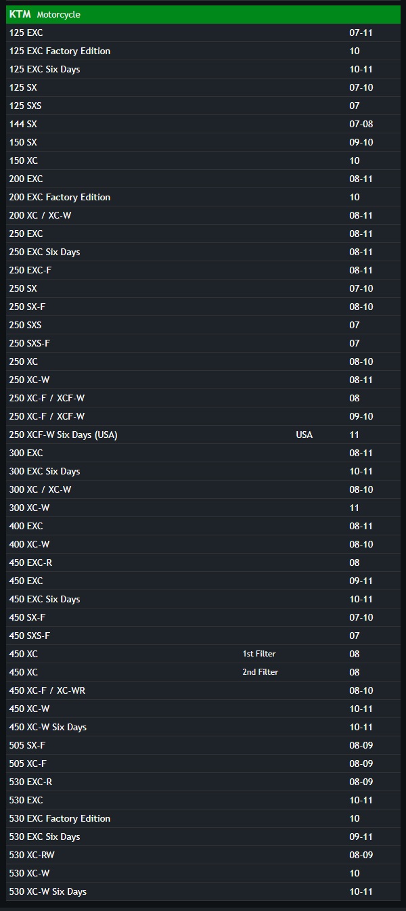This screenshot has width=406, height=911.
Task: Click the USA region label
Action: [x=304, y=435]
